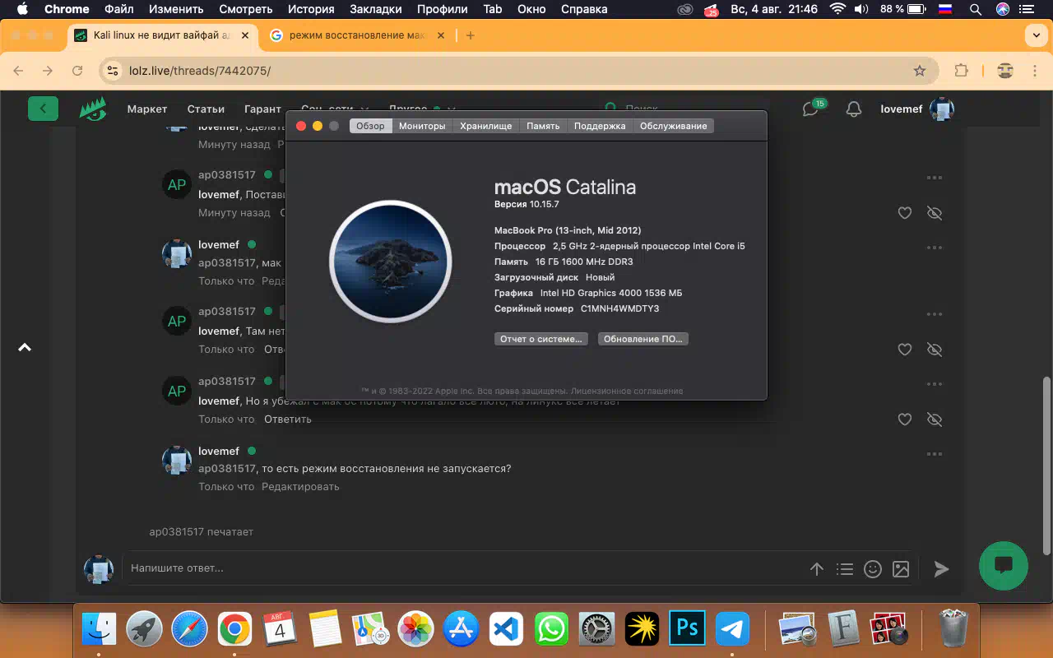Click the Chrome icon in Dock
The width and height of the screenshot is (1053, 658).
[x=234, y=629]
